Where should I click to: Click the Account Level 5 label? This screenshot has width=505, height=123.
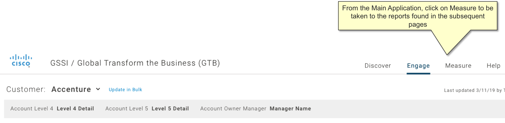(127, 109)
